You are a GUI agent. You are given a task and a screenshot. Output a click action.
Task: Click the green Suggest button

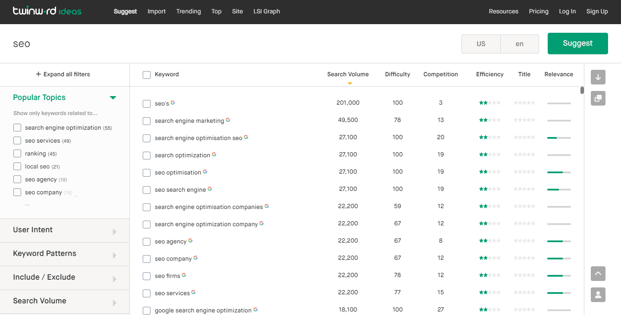(578, 44)
